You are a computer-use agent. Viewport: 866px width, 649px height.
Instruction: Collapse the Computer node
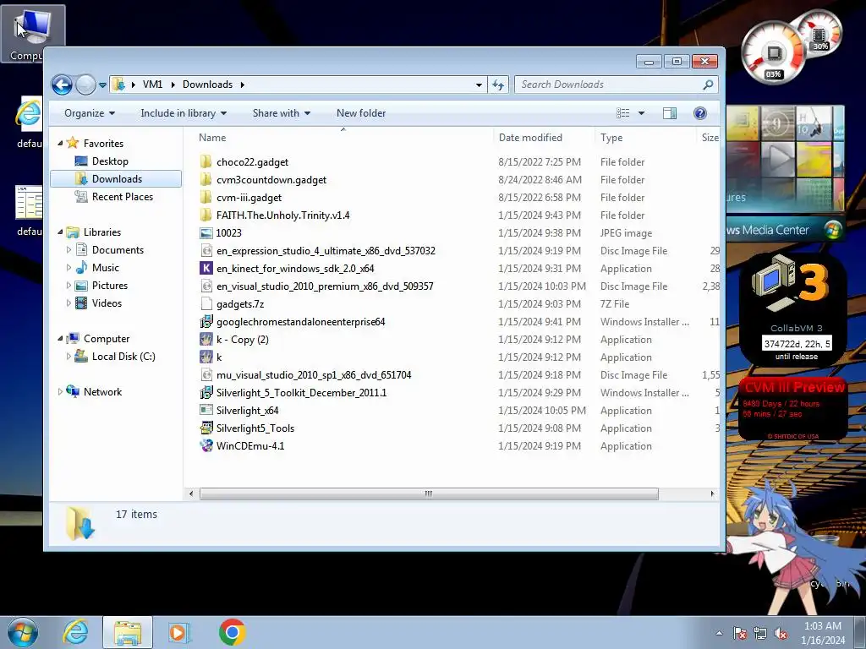pyautogui.click(x=60, y=338)
